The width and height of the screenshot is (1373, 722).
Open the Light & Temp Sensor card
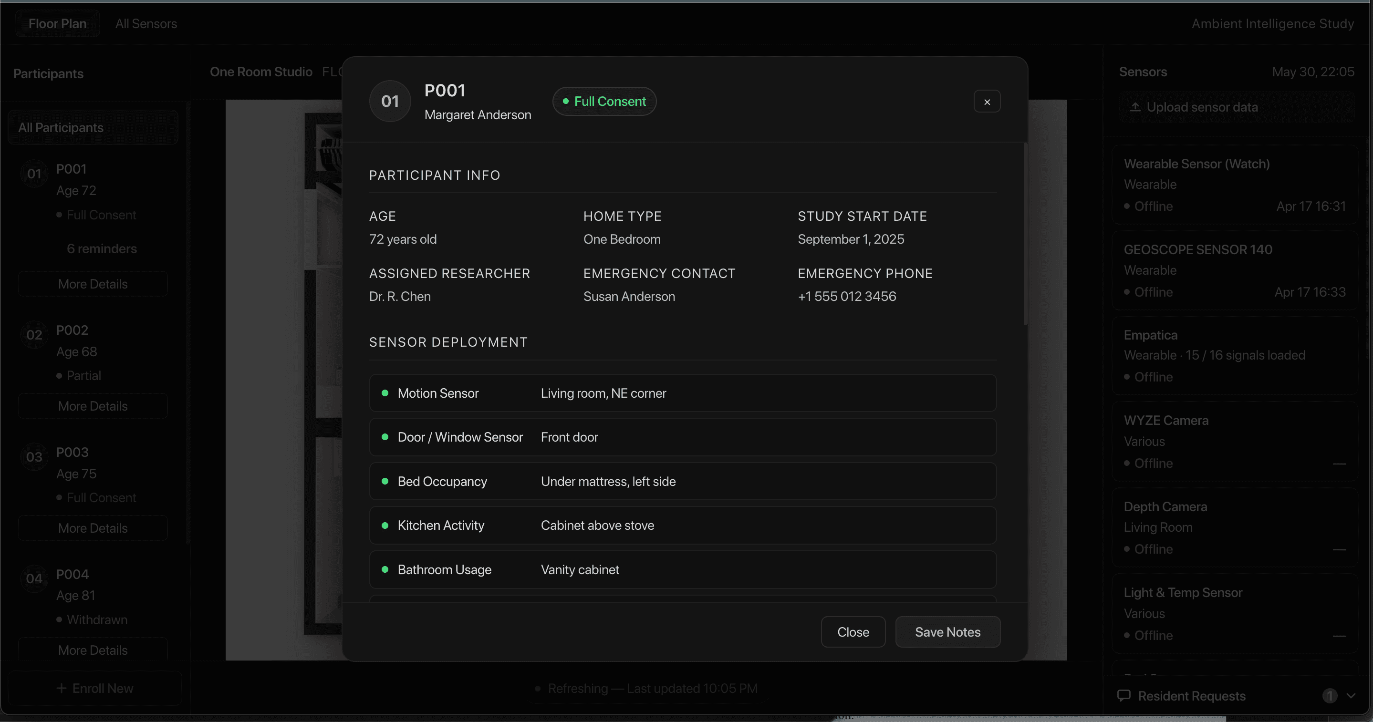[1235, 613]
